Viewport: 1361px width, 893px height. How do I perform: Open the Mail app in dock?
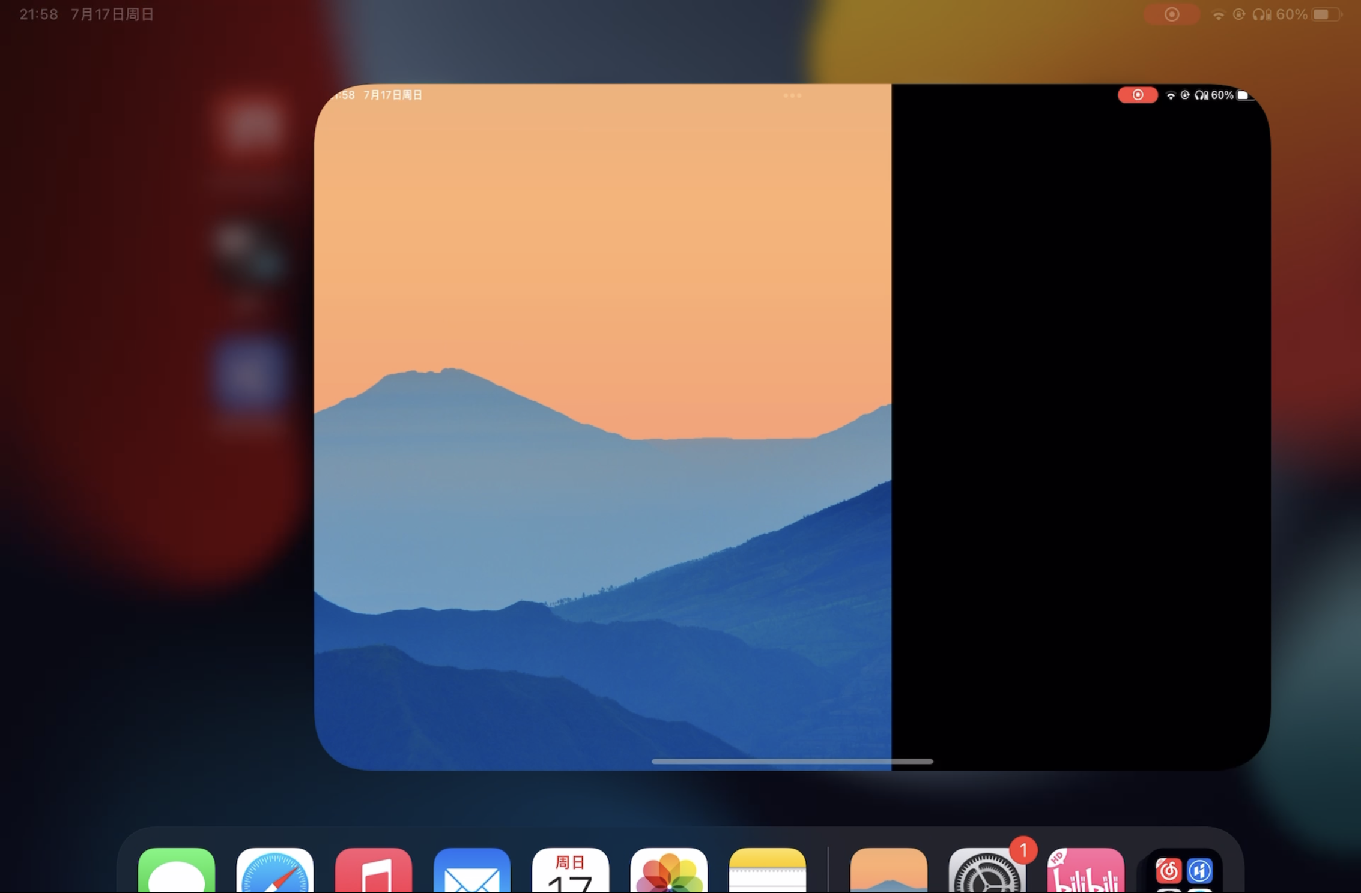tap(472, 871)
